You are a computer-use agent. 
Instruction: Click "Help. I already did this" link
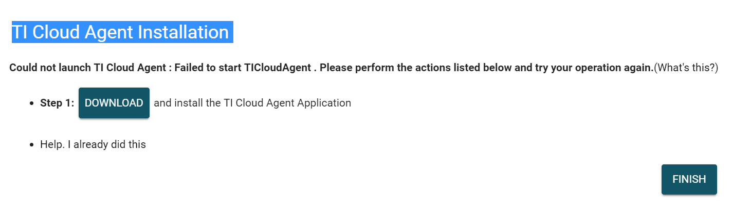point(93,144)
